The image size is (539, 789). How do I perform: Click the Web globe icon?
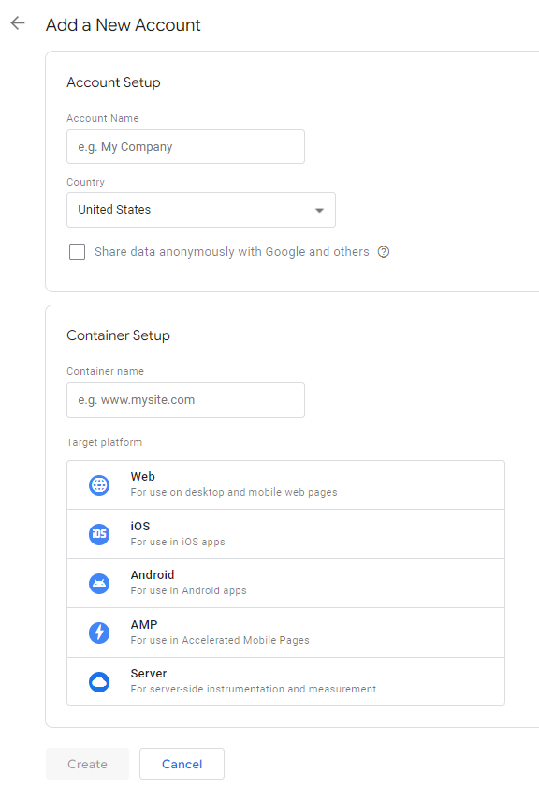(99, 485)
